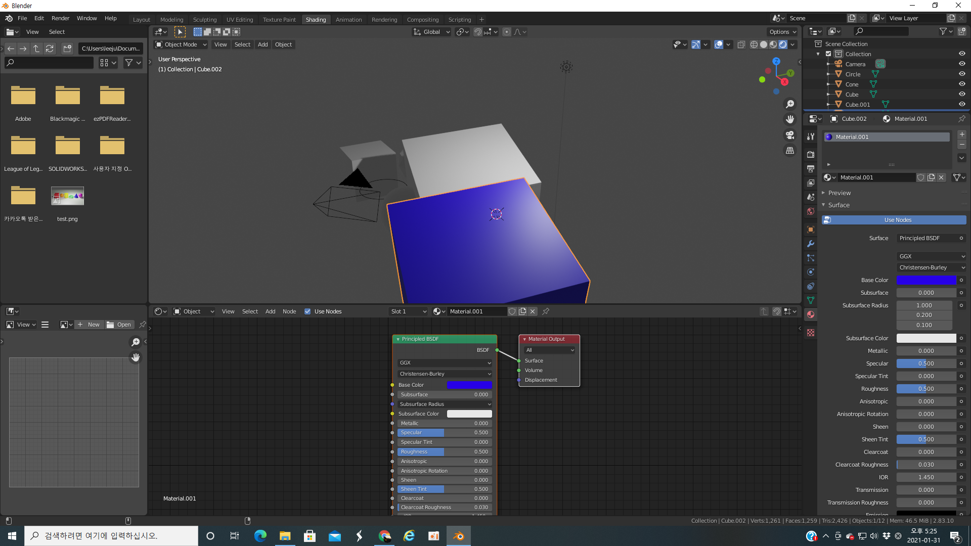The image size is (971, 546).
Task: Hide the Camera object in outliner
Action: point(962,64)
